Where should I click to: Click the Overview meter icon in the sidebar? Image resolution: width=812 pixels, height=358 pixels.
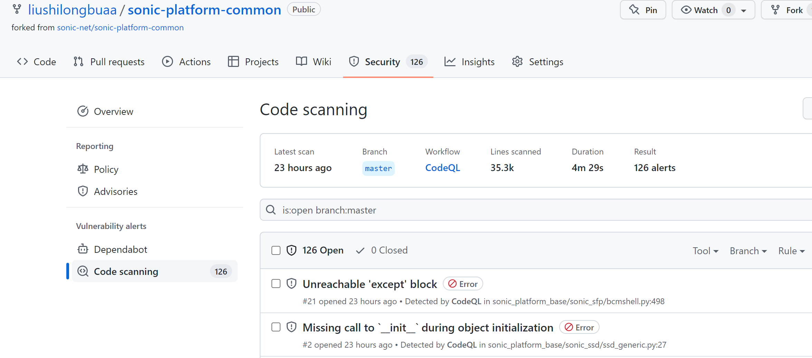(83, 111)
